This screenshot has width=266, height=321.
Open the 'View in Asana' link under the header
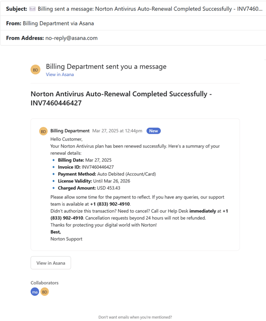pos(60,74)
